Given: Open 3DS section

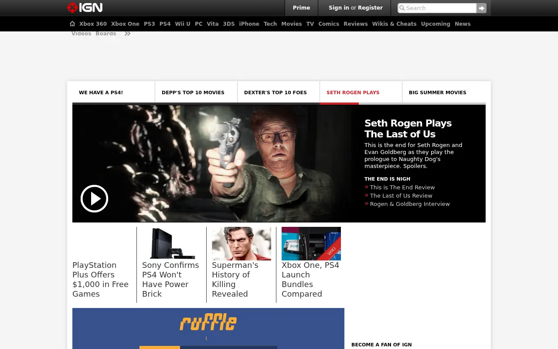Looking at the screenshot, I should pos(229,24).
